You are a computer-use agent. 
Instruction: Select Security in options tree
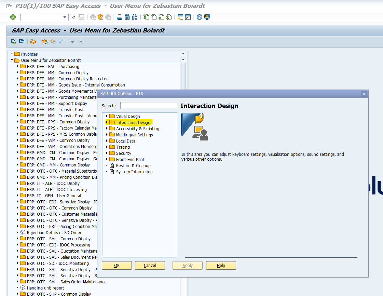coord(124,153)
